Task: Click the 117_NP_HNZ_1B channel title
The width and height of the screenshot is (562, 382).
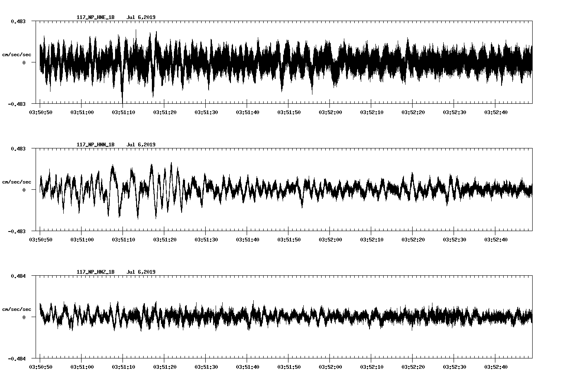Action: pos(96,272)
